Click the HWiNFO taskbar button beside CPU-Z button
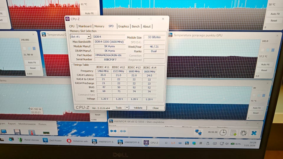This screenshot has height=159, width=283. pyautogui.click(x=128, y=142)
